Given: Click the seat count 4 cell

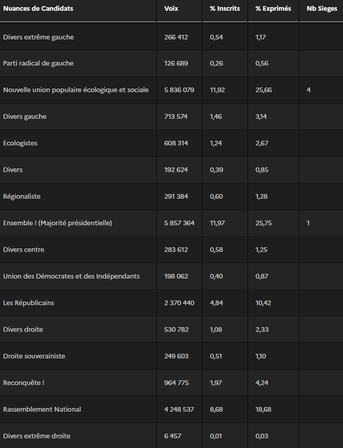Looking at the screenshot, I should point(309,90).
